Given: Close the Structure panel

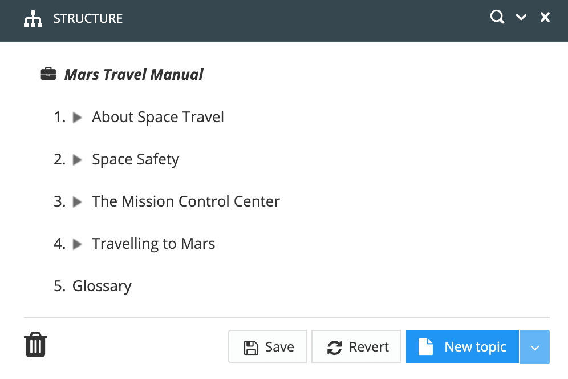Looking at the screenshot, I should pyautogui.click(x=545, y=18).
